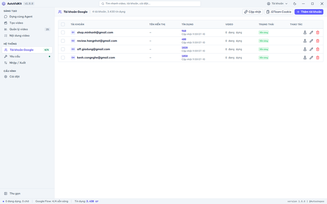
Task: Check the aff.giadung@gmail.com row checkbox
Action: pos(63,49)
